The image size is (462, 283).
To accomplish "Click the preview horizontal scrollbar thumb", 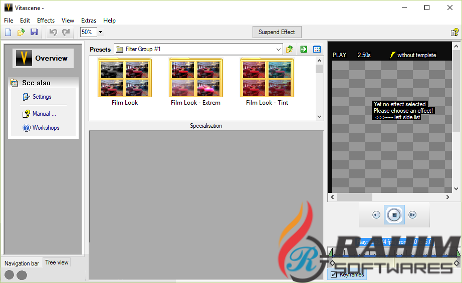I will [354, 197].
